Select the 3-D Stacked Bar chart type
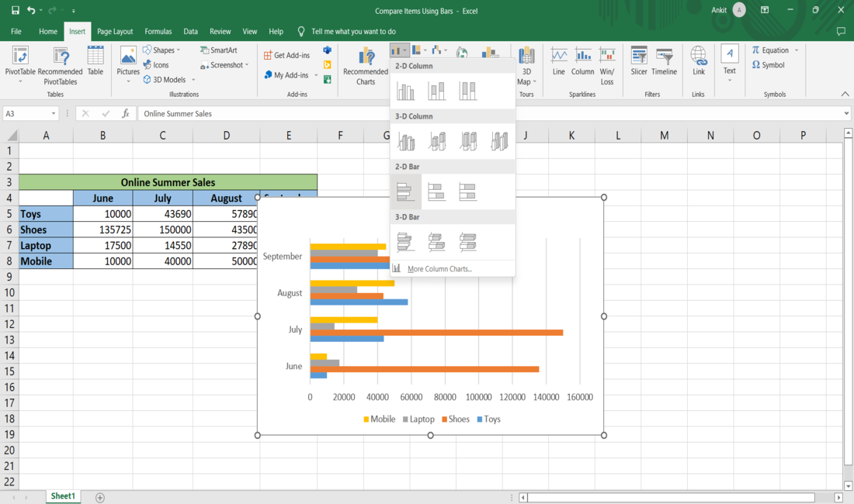This screenshot has height=504, width=854. 436,242
